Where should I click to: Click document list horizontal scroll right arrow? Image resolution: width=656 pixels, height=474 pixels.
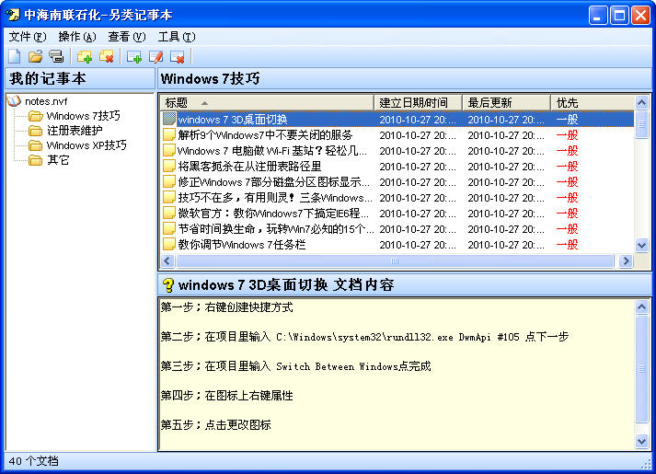coord(626,261)
